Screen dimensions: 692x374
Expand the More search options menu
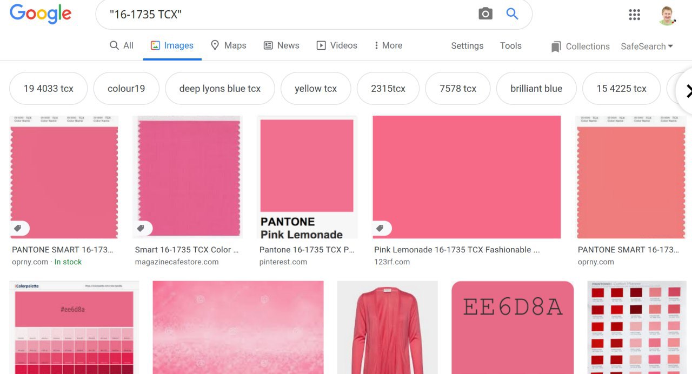388,45
